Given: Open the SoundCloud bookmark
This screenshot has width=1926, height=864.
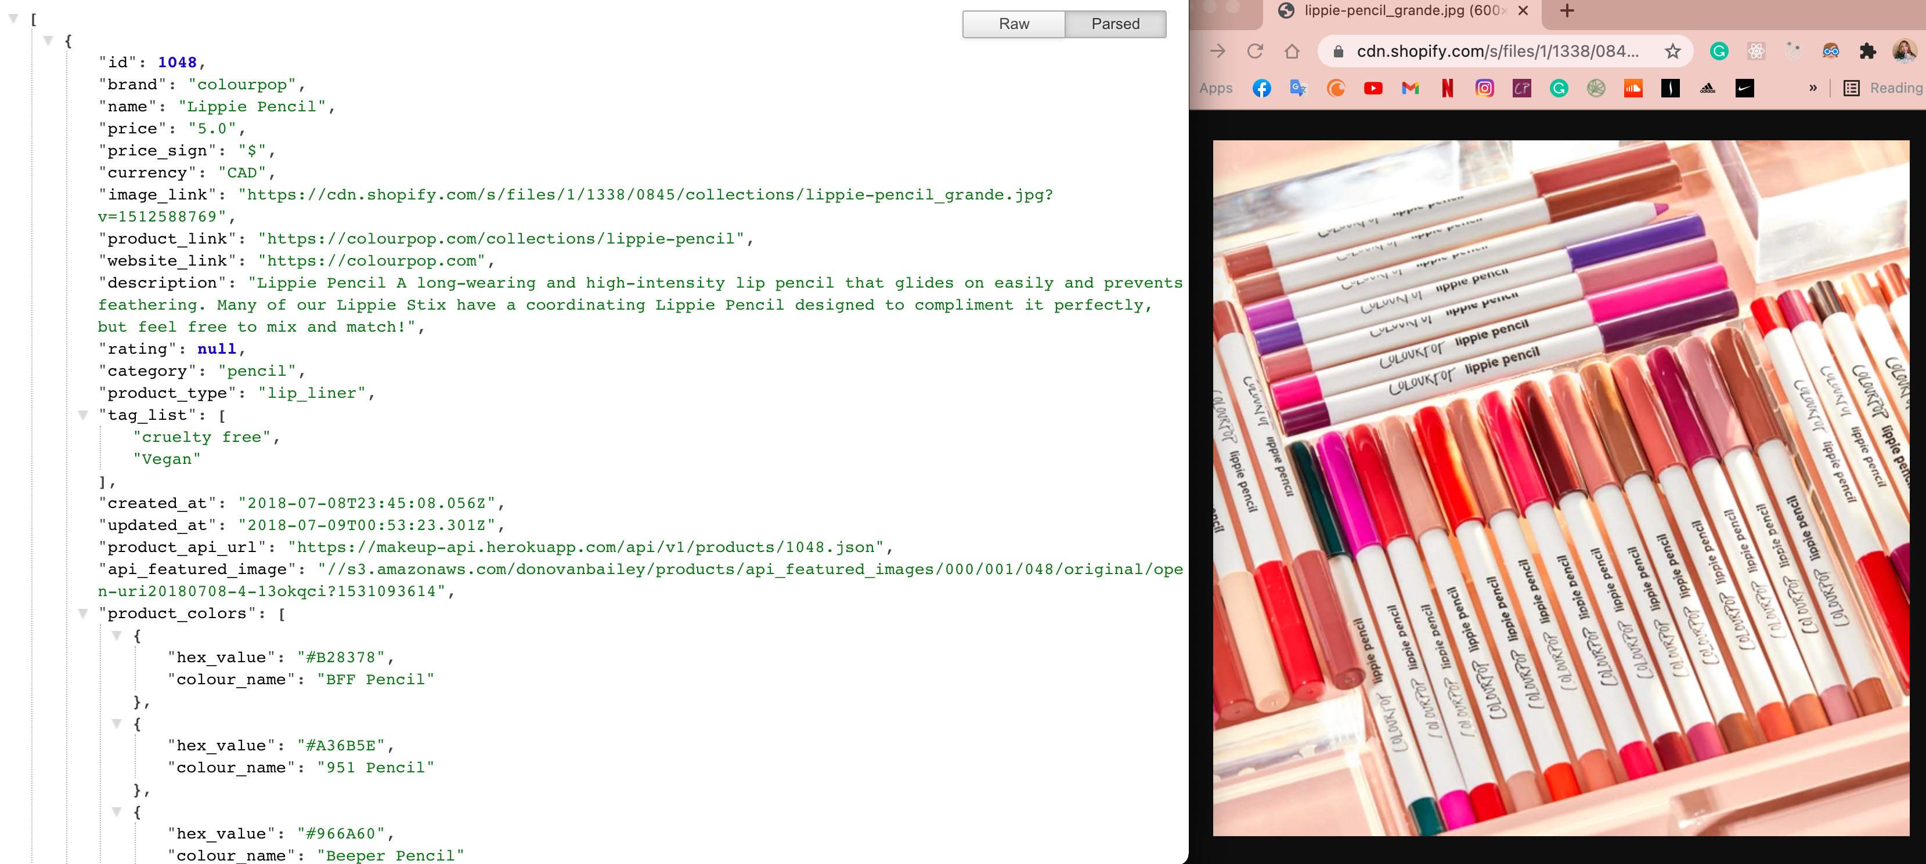Looking at the screenshot, I should [x=1633, y=88].
